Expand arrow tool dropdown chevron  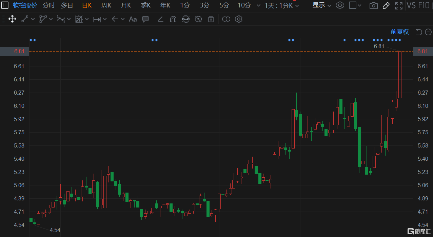point(123,19)
